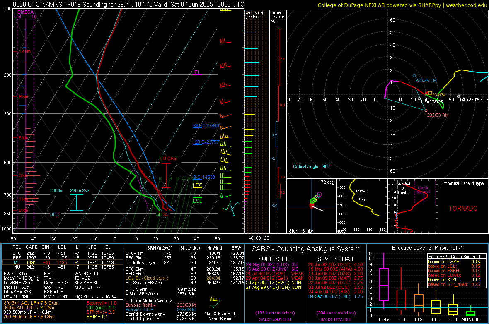Select the 'LCL-EL (Cloud Layer)' row

[185, 278]
